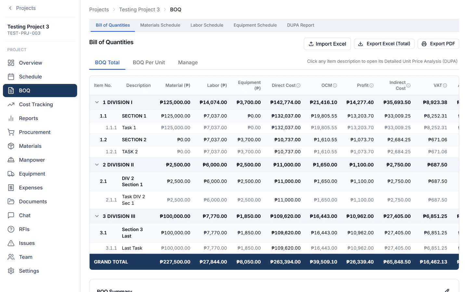The image size is (468, 292).
Task: Click the Cost Tracking trend icon
Action: tap(11, 104)
